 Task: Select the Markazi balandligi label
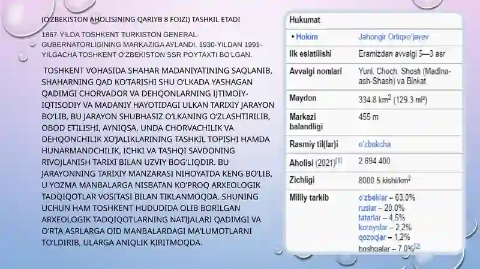306,122
